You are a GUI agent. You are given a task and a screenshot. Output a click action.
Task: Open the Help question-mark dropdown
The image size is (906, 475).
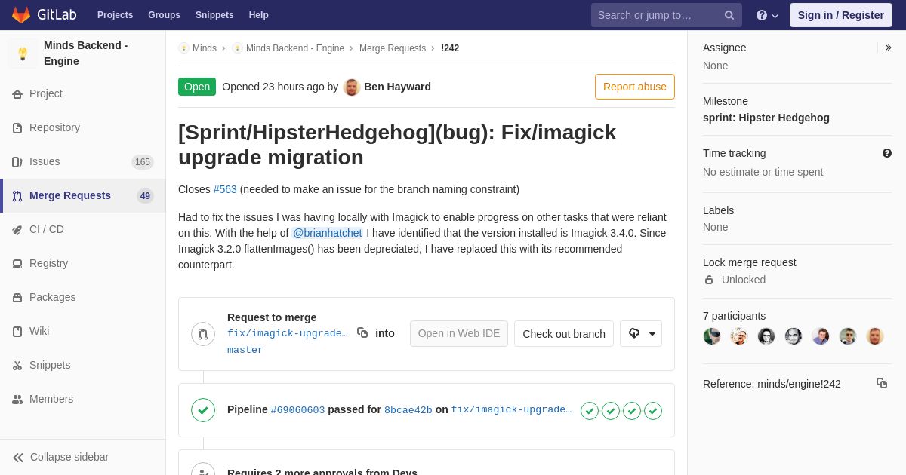tap(768, 15)
